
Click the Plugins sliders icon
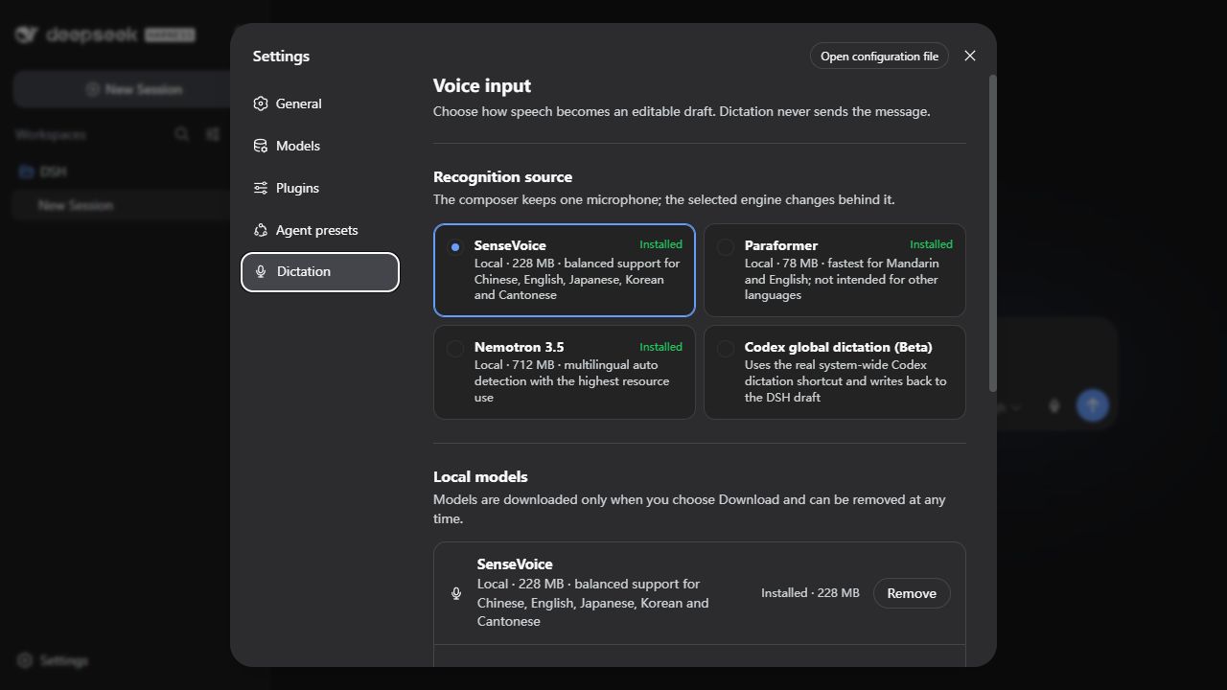[261, 188]
